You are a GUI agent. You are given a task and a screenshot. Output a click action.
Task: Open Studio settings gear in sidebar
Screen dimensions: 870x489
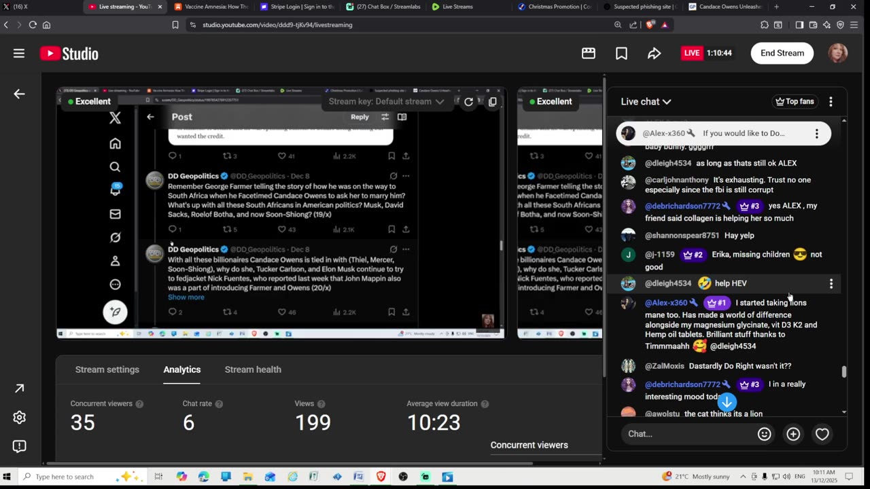[x=19, y=418]
